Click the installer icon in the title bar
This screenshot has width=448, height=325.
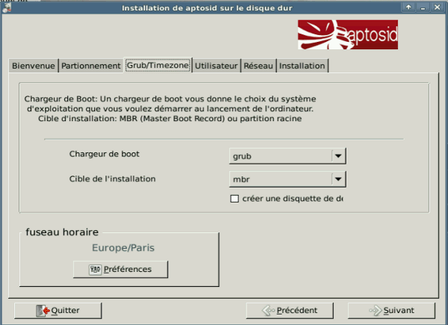point(6,7)
